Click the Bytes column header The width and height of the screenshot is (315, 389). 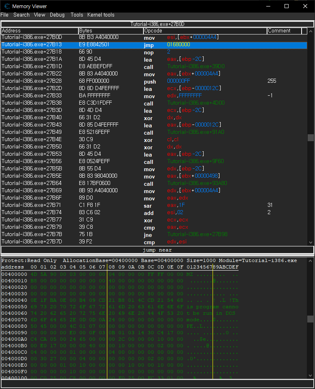[x=111, y=31]
